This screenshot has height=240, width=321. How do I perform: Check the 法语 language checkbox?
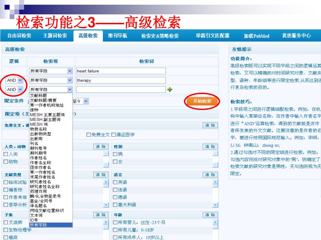click(x=115, y=190)
